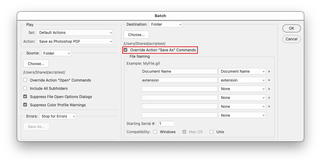The width and height of the screenshot is (321, 164).
Task: Click the Cancel button
Action: pos(292,39)
